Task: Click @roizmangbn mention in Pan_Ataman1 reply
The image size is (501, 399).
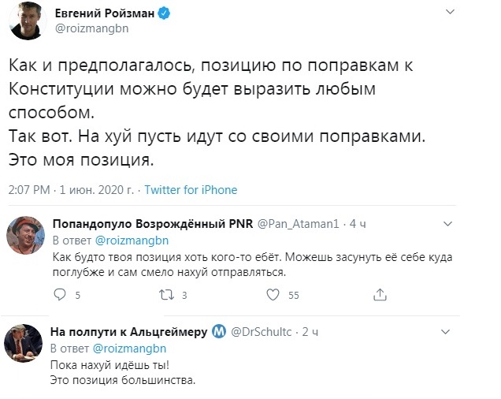Action: click(x=132, y=241)
